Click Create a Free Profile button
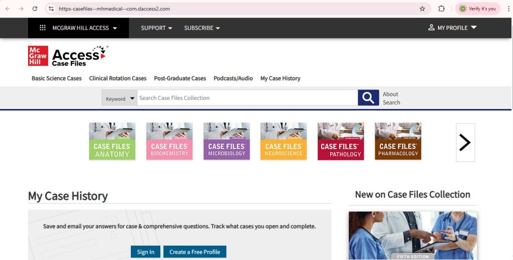 click(x=195, y=252)
